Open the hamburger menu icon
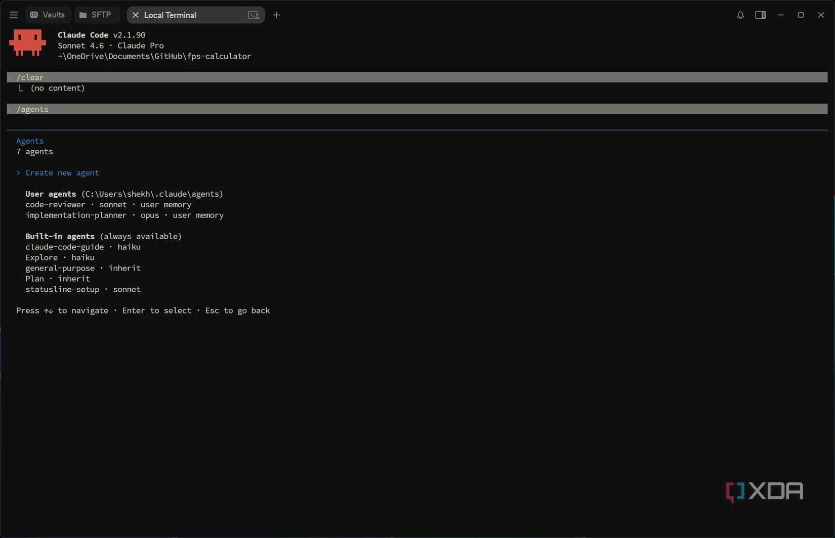This screenshot has width=835, height=538. coord(14,15)
